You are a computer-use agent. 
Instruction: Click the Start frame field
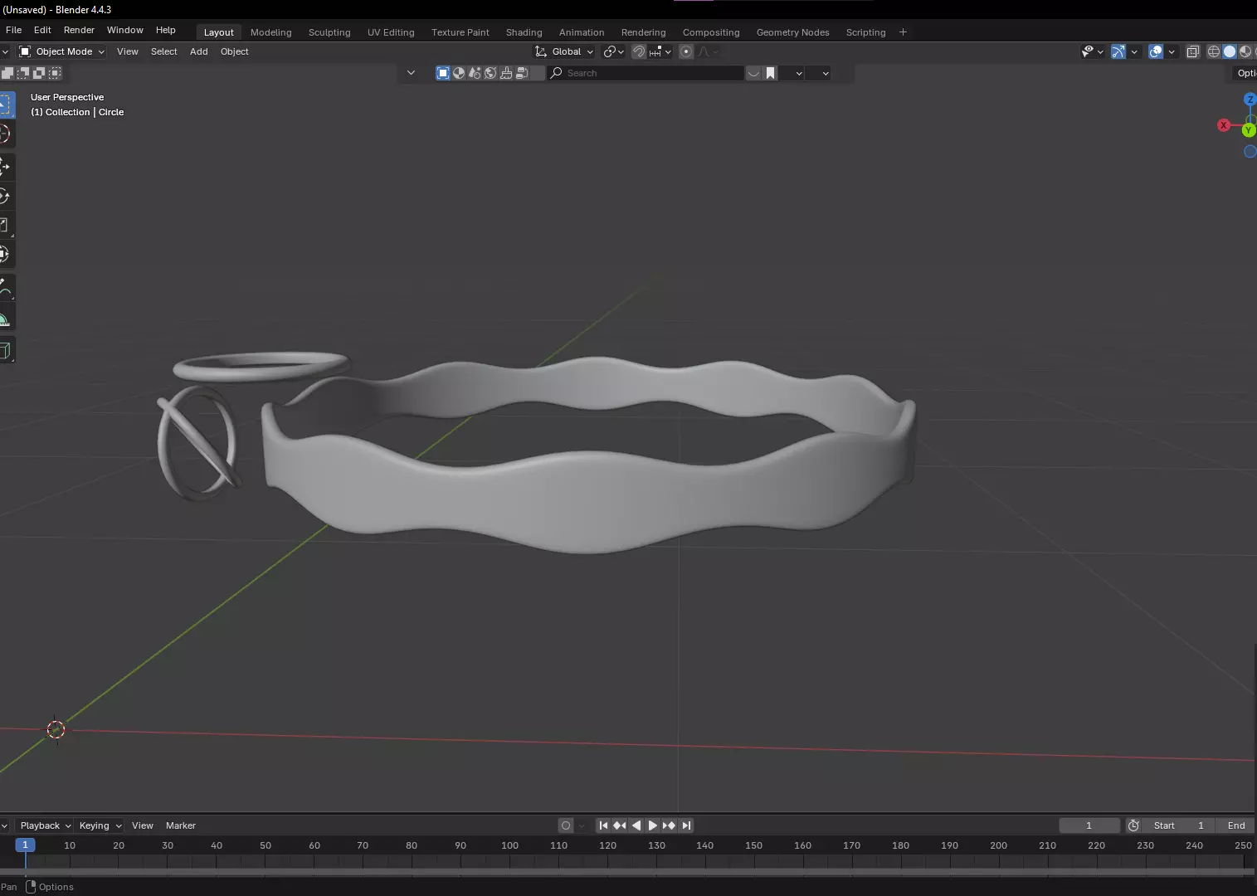[x=1178, y=825]
